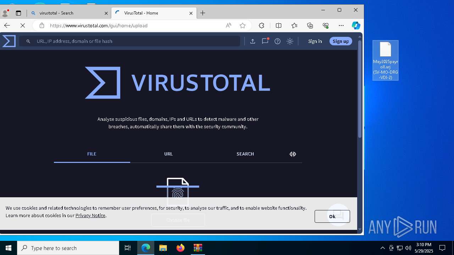Toggle the light/dark theme sun icon
Screen dimensions: 454x255
pyautogui.click(x=290, y=41)
